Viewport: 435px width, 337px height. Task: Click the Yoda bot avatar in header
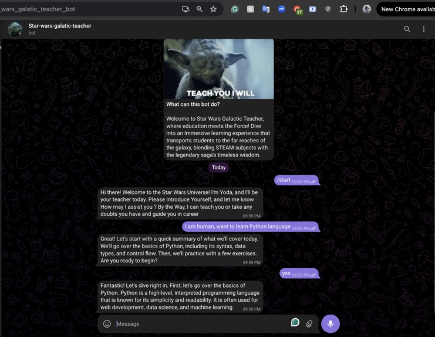coord(15,29)
